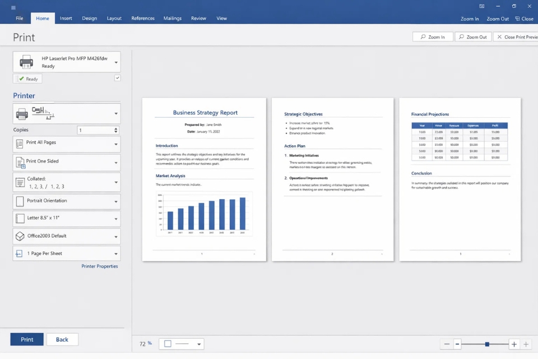Viewport: 538px width, 359px height.
Task: Click the Print button
Action: click(x=26, y=339)
